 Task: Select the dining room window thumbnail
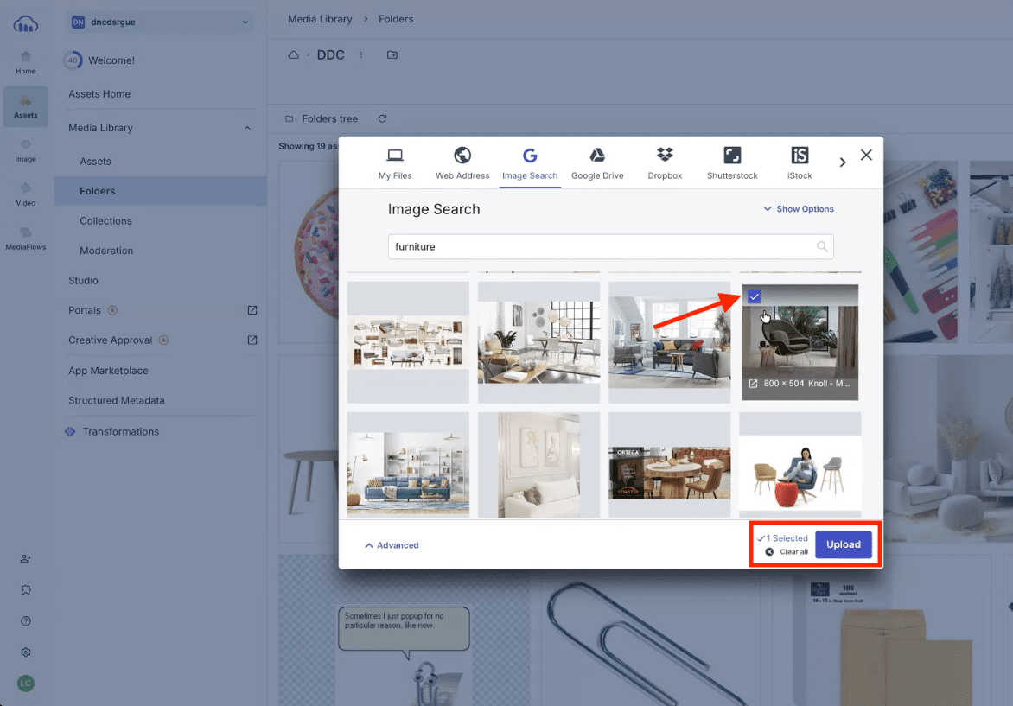538,342
